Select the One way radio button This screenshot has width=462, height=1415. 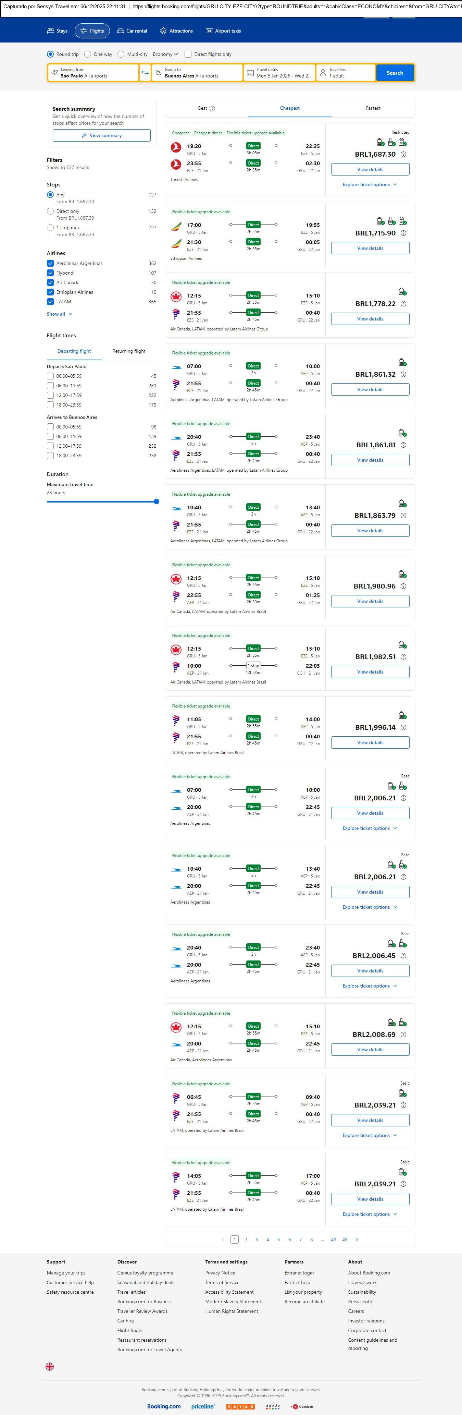pos(88,55)
